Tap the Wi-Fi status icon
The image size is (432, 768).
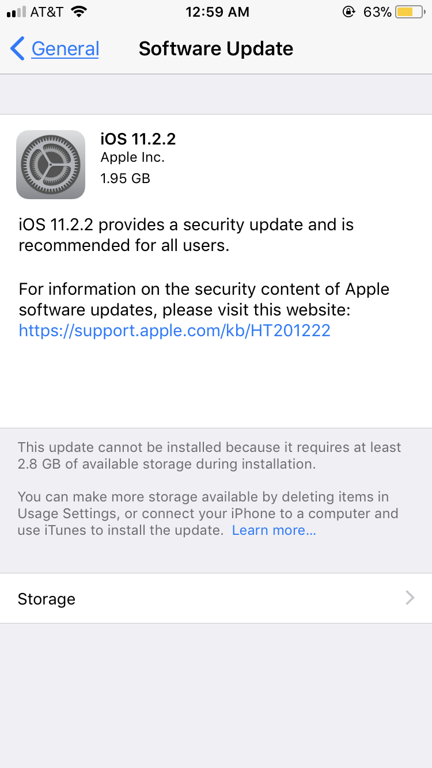[79, 12]
